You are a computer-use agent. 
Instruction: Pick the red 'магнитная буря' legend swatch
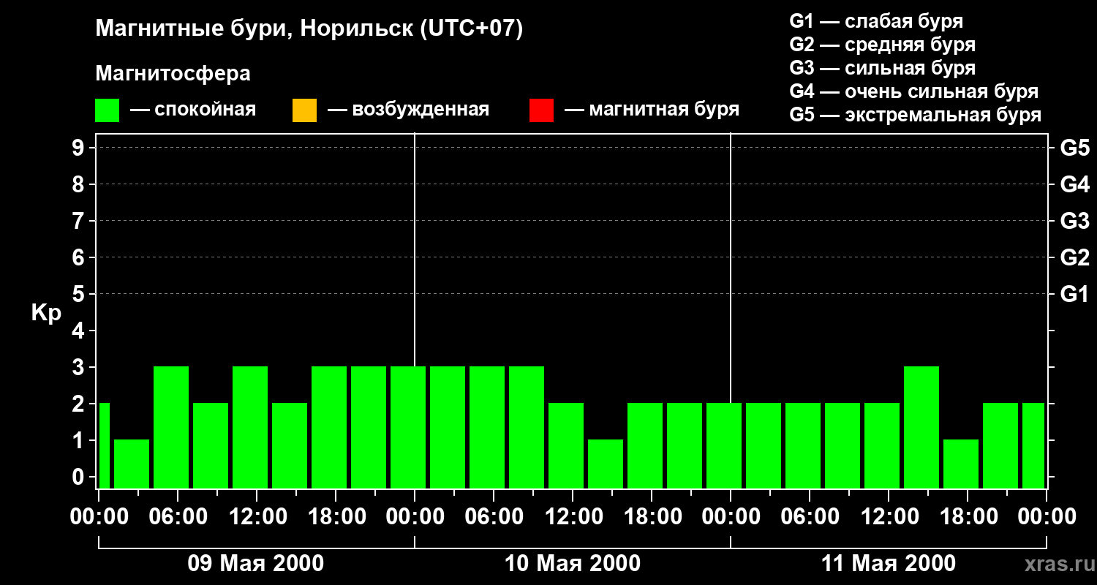541,110
